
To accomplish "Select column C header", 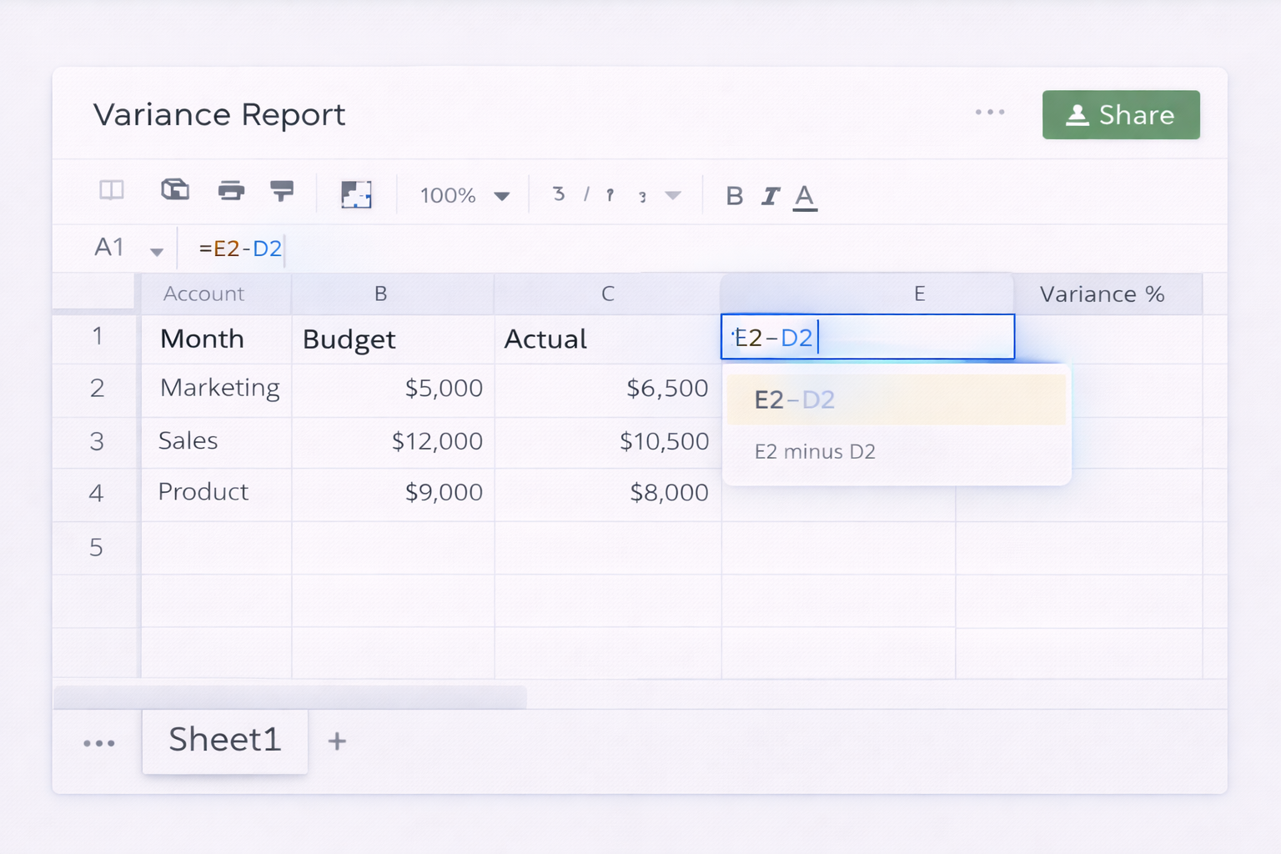I will (608, 294).
